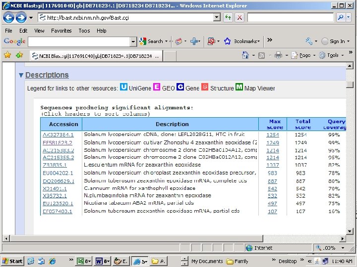
Task: Click the Add to Favorites star icon
Action: click(x=19, y=55)
